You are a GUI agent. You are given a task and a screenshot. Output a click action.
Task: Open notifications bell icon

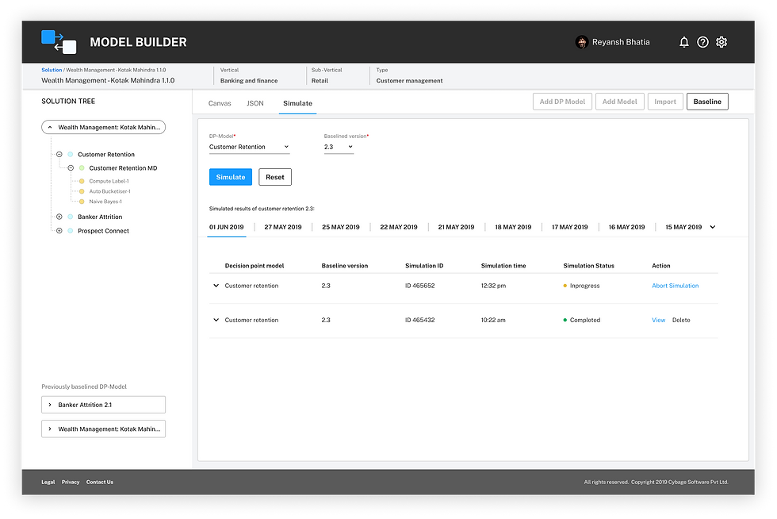pyautogui.click(x=683, y=42)
